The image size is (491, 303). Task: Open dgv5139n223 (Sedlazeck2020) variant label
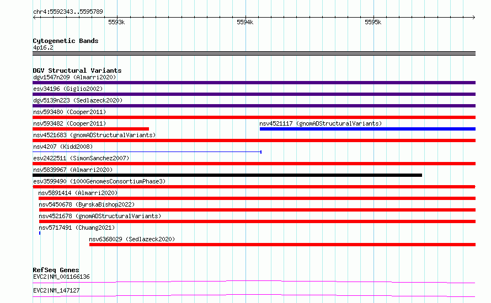(78, 100)
